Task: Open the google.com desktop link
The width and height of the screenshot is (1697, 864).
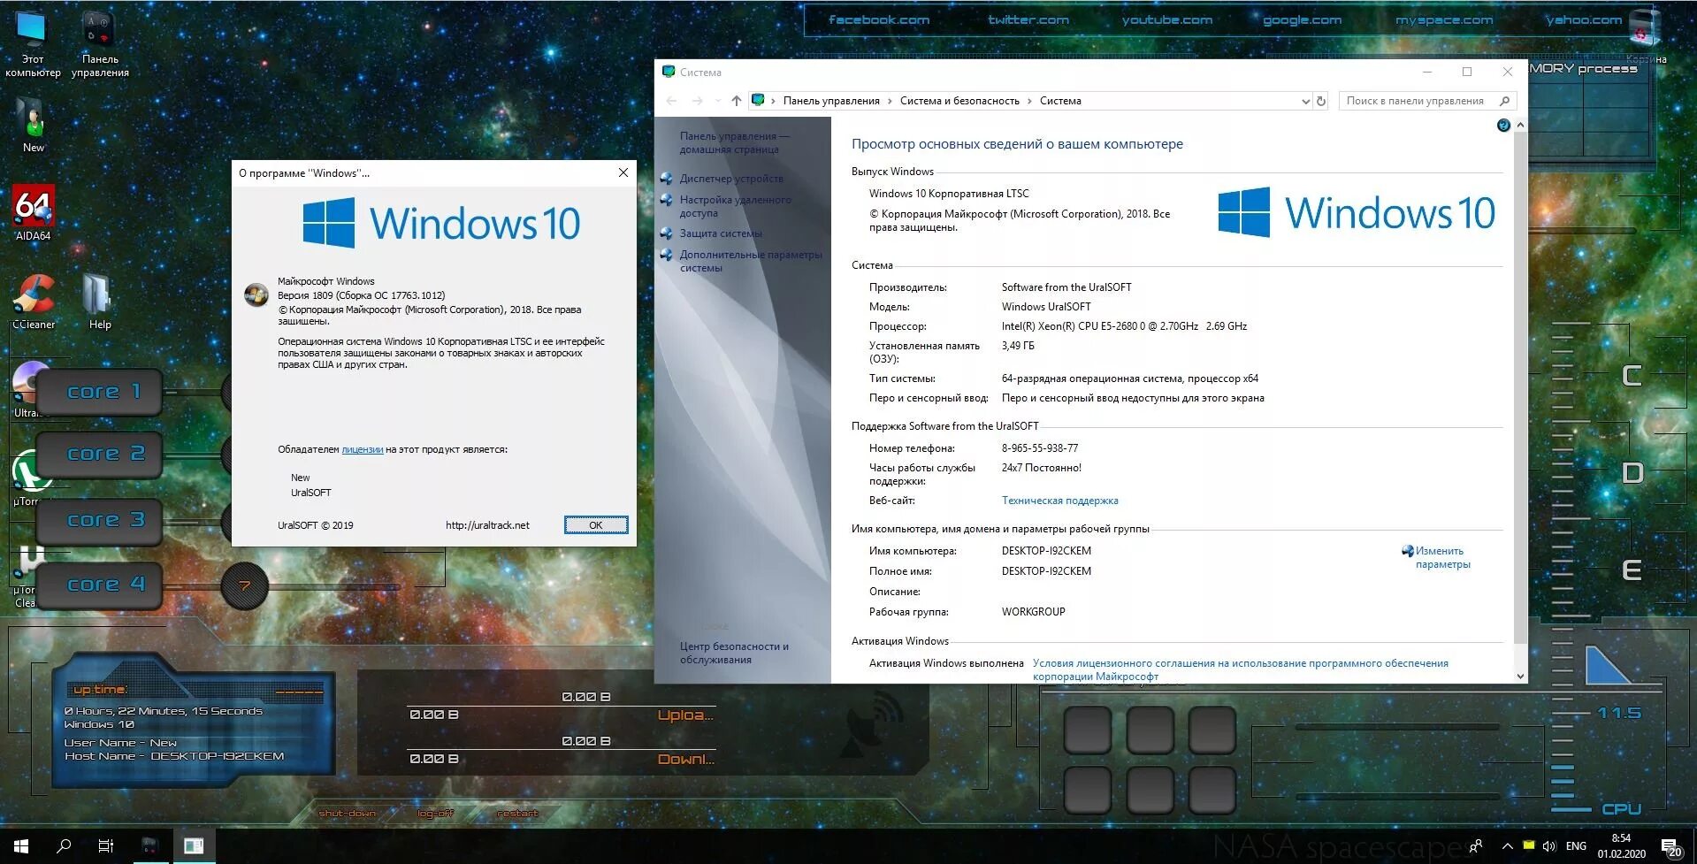Action: 1302,19
